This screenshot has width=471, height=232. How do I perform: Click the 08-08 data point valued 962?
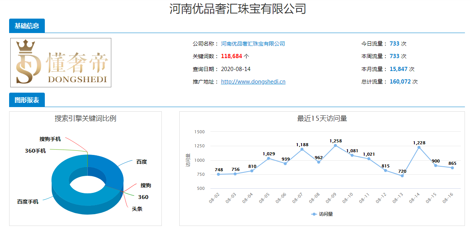(319, 162)
